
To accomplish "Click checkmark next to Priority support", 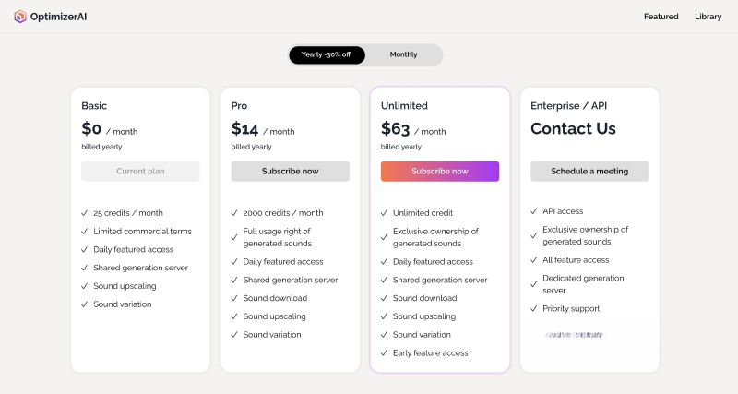I will [534, 308].
